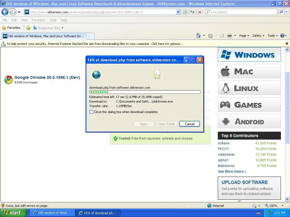Screen dimensions: 290x217
Task: Switch to 15% of download.ph taskbar item
Action: [x=98, y=213]
